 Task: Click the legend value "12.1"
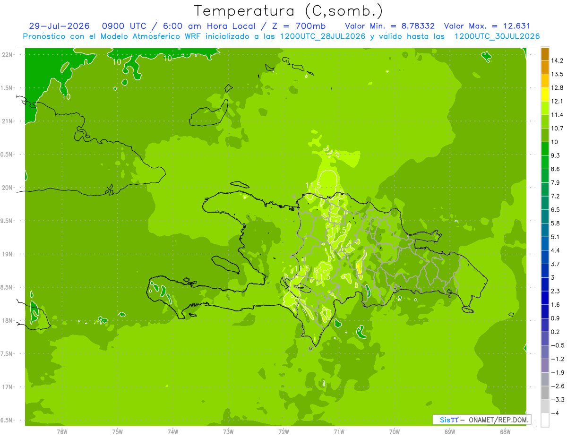click(558, 102)
